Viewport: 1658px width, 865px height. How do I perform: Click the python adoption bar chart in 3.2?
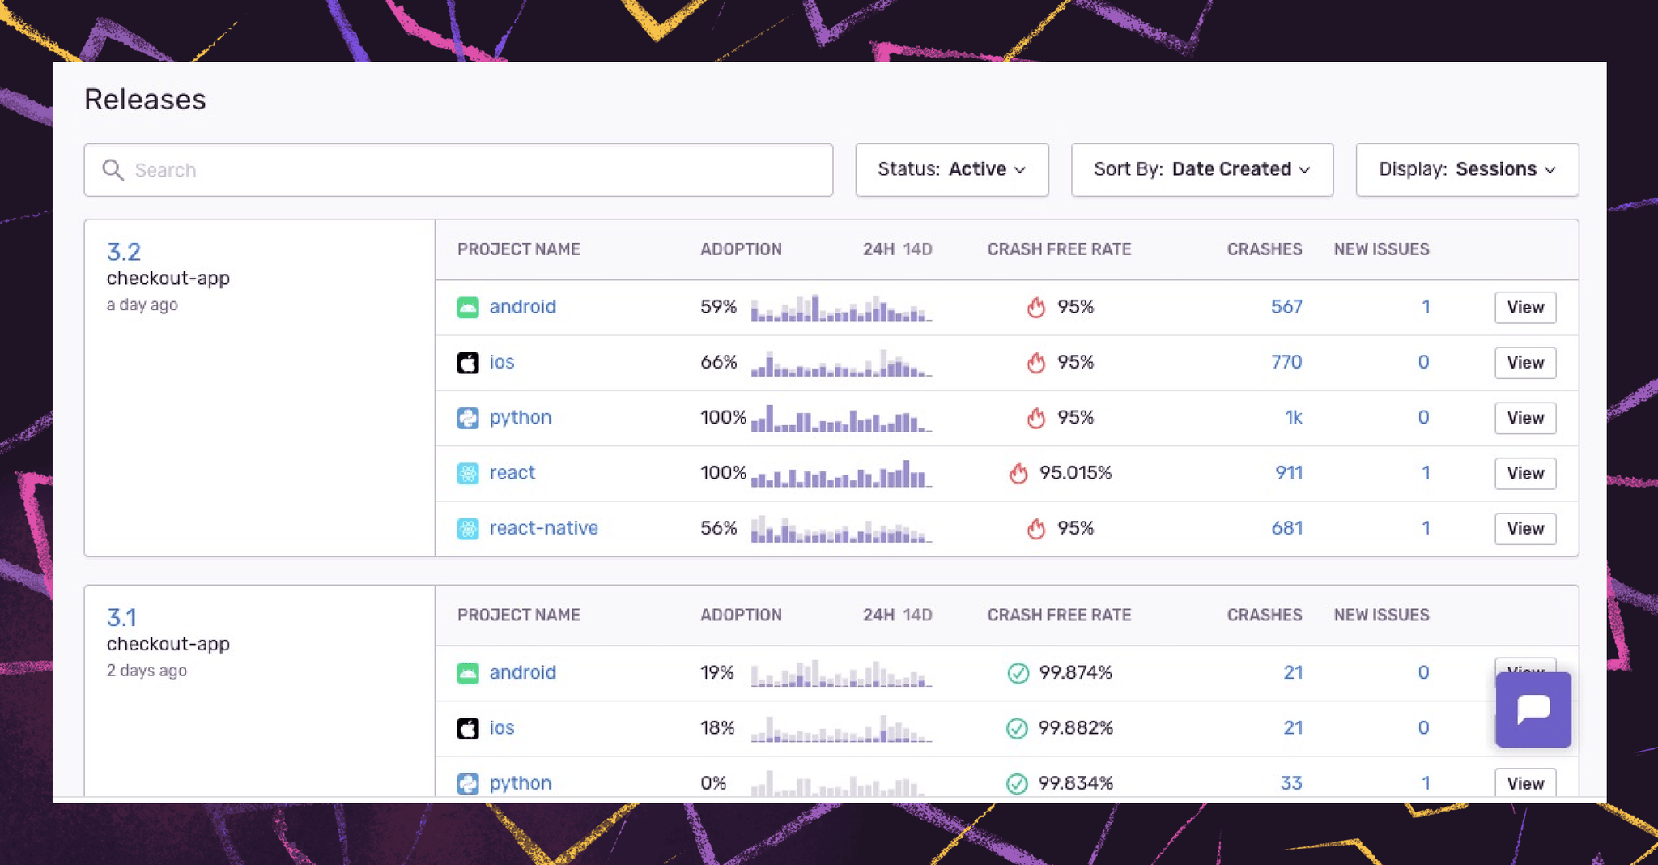tap(840, 419)
